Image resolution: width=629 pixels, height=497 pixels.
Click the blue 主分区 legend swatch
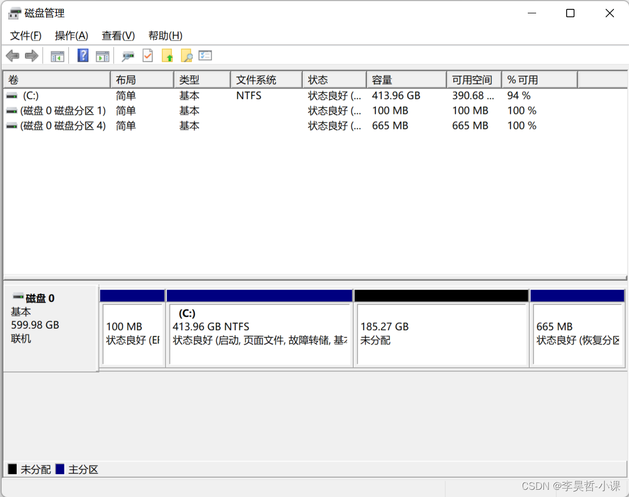60,469
